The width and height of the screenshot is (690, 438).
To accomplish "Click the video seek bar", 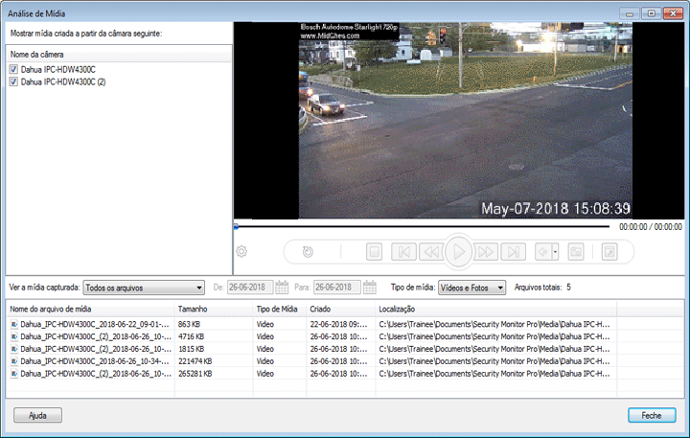I will point(422,228).
